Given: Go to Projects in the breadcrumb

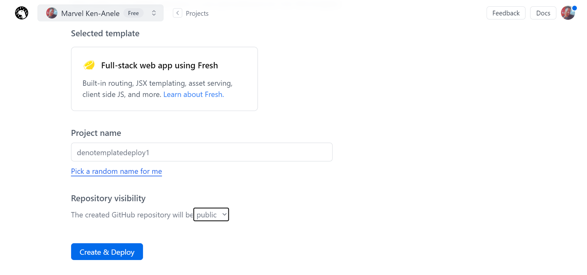Looking at the screenshot, I should point(197,14).
